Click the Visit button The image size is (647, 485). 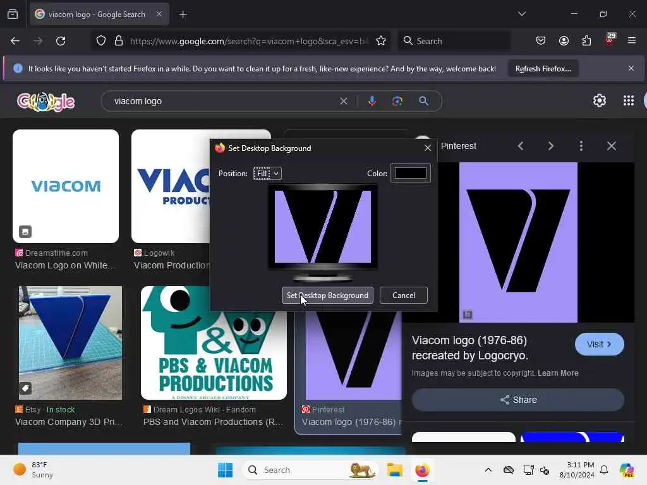click(599, 344)
